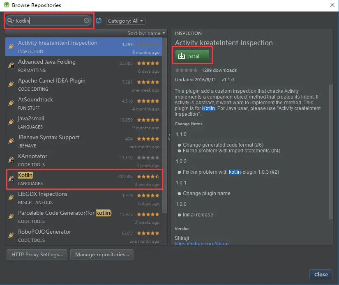
Task: Select the Kotlin plugin in the list
Action: [x=84, y=179]
